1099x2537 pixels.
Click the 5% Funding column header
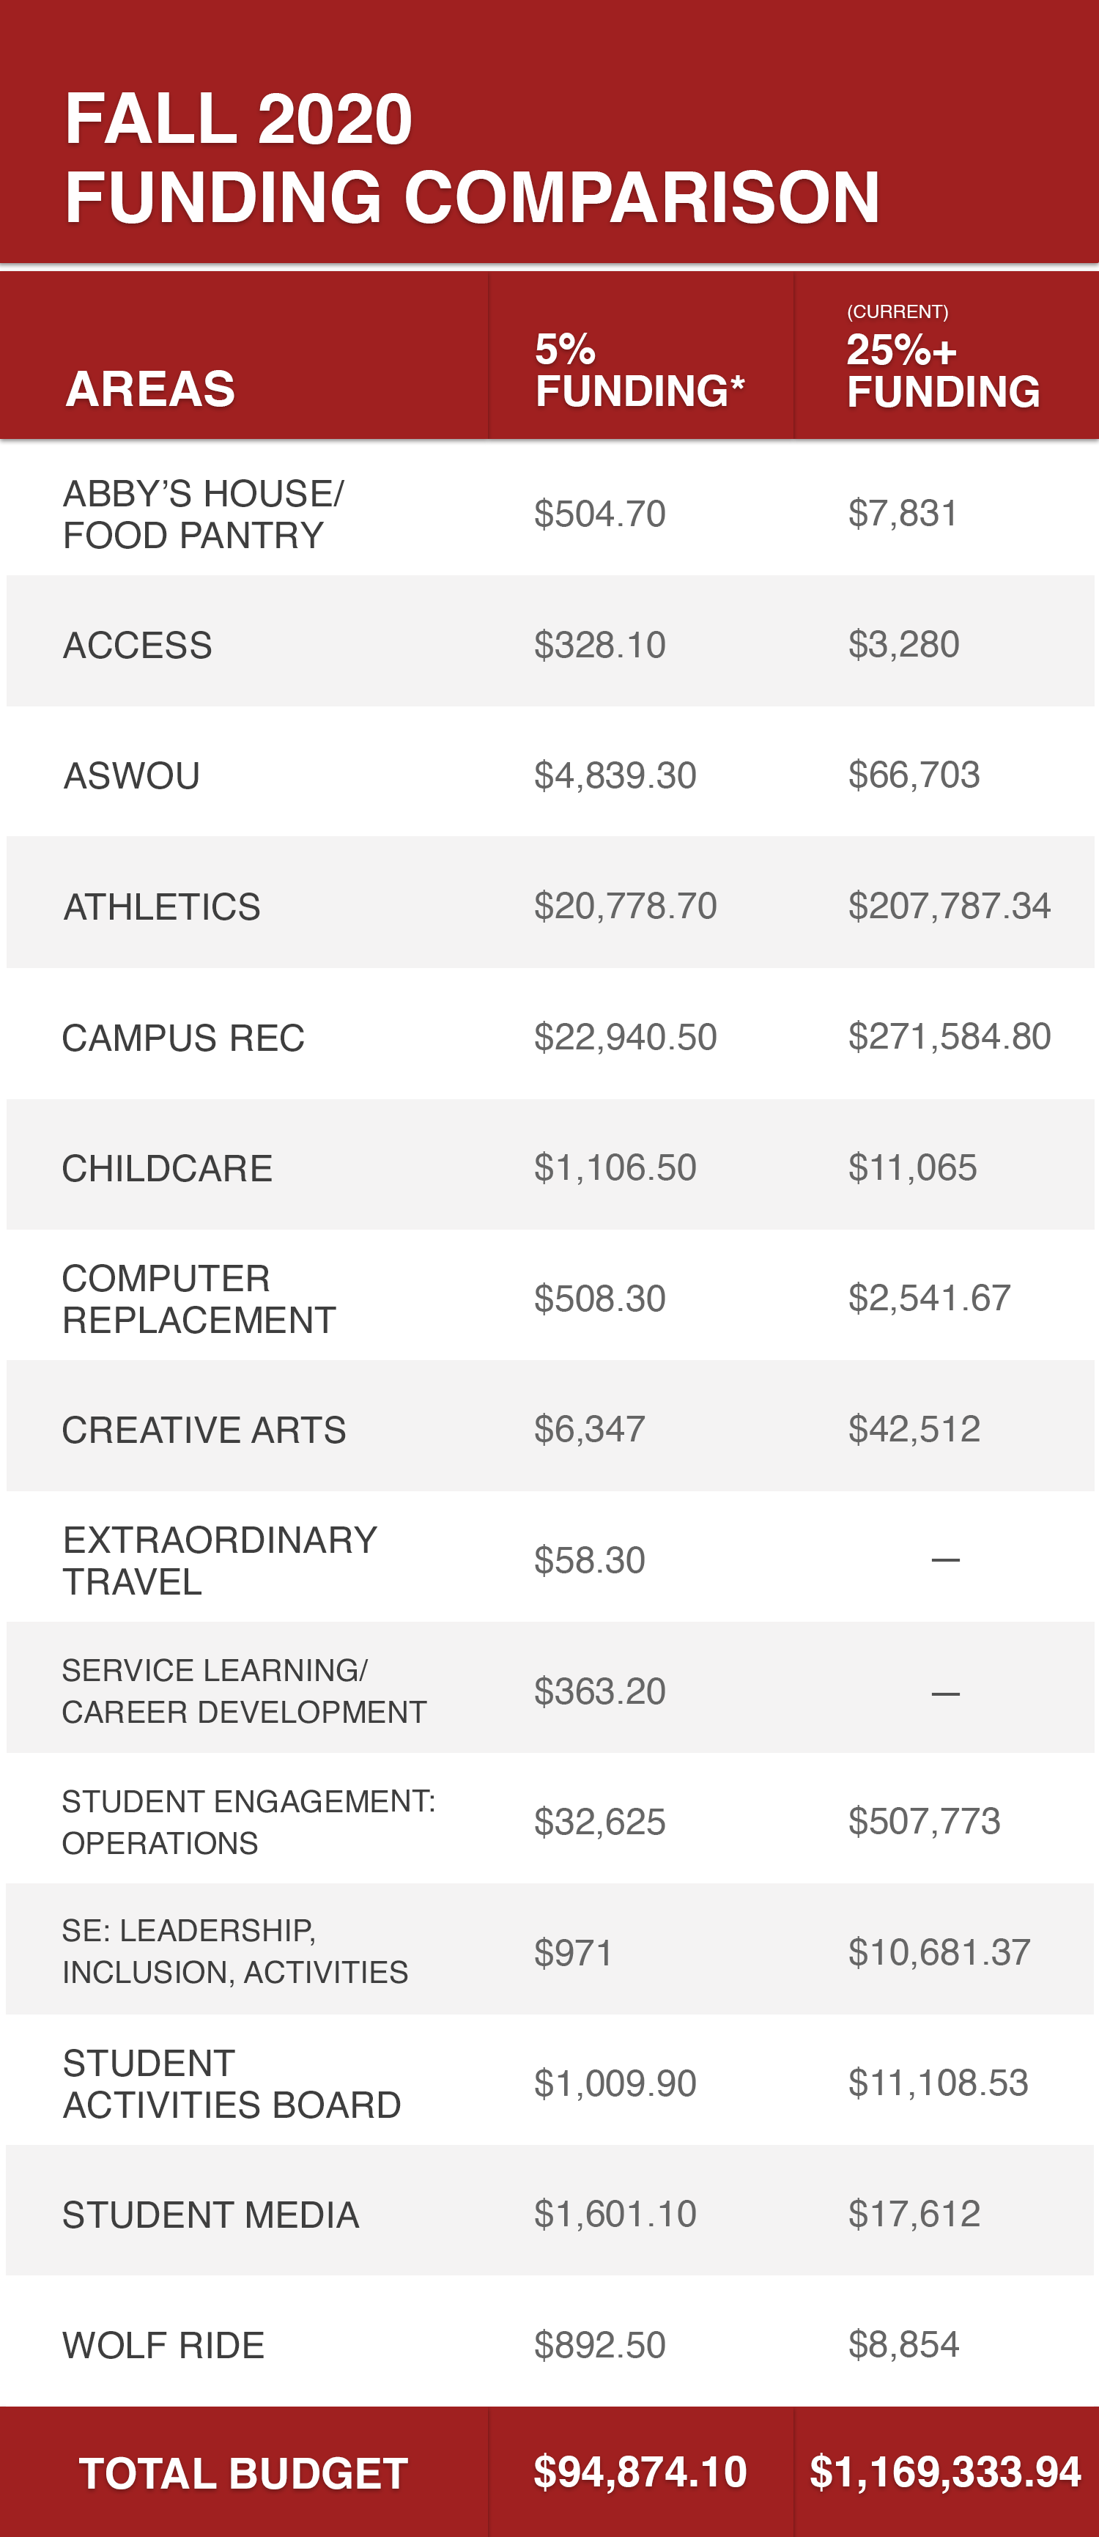tap(639, 370)
